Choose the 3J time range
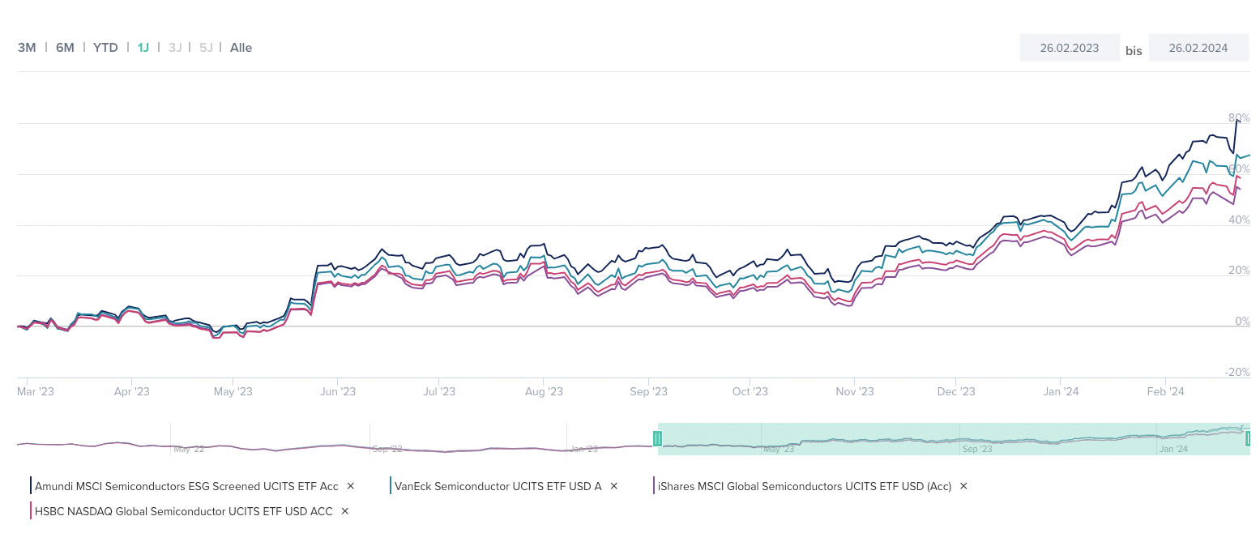This screenshot has width=1260, height=546. pos(175,48)
